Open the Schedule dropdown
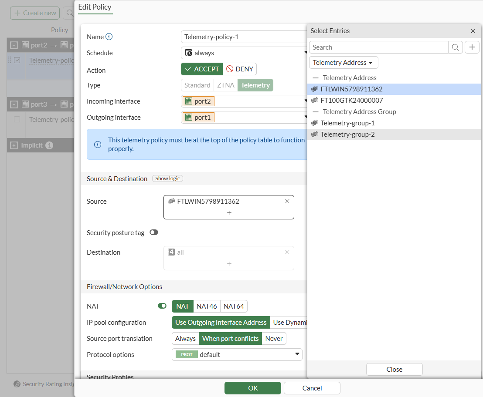Viewport: 483px width, 397px height. 244,53
